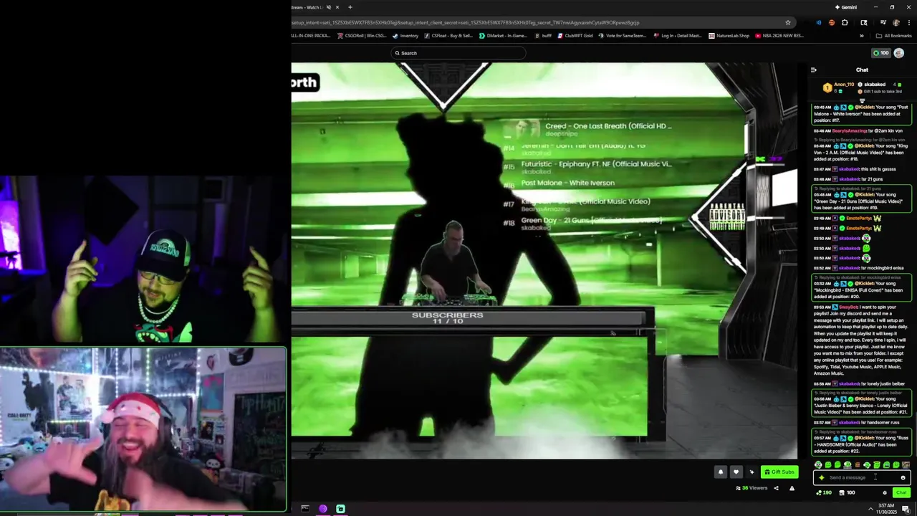Image resolution: width=917 pixels, height=516 pixels.
Task: Click the report warning triangle icon
Action: click(x=792, y=488)
